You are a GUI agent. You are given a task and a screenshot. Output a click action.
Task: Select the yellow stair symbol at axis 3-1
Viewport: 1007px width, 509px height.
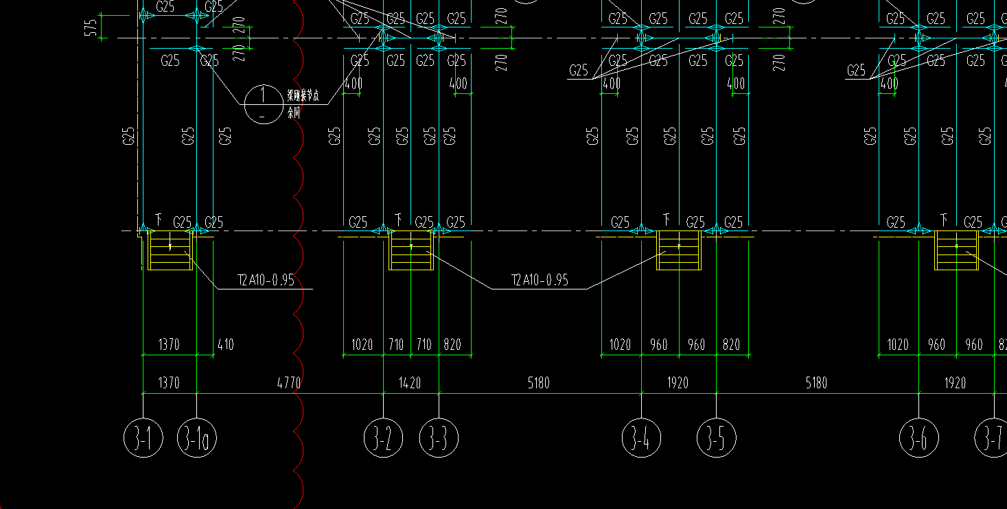[x=170, y=250]
